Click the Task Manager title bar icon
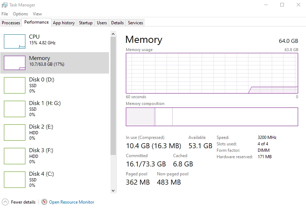306x210 pixels. (x=5, y=5)
